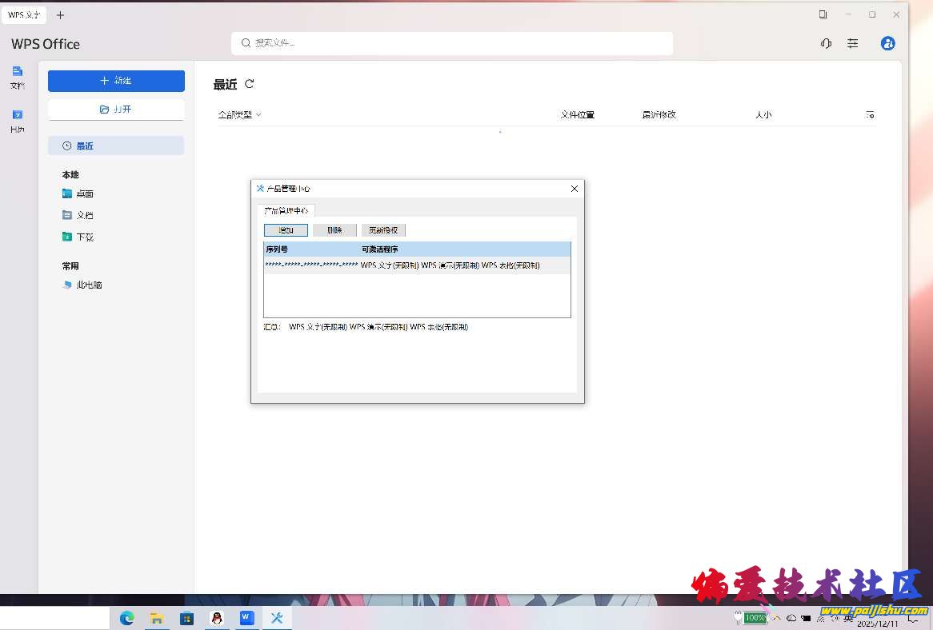Open the 日历 calendar icon in left rail
Image resolution: width=933 pixels, height=630 pixels.
18,121
